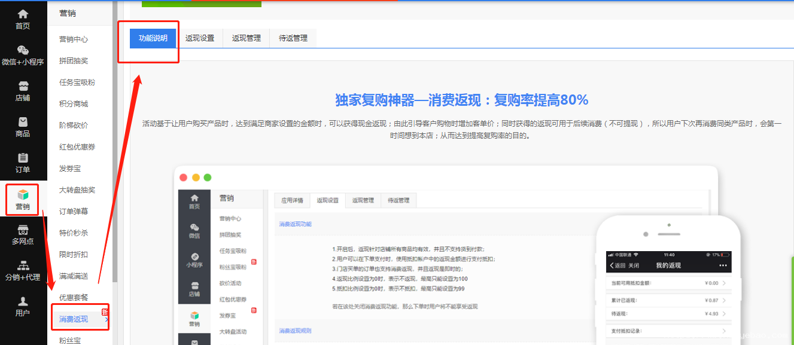The image size is (794, 345).
Task: Open 营销中心 in the submenu
Action: pos(74,39)
